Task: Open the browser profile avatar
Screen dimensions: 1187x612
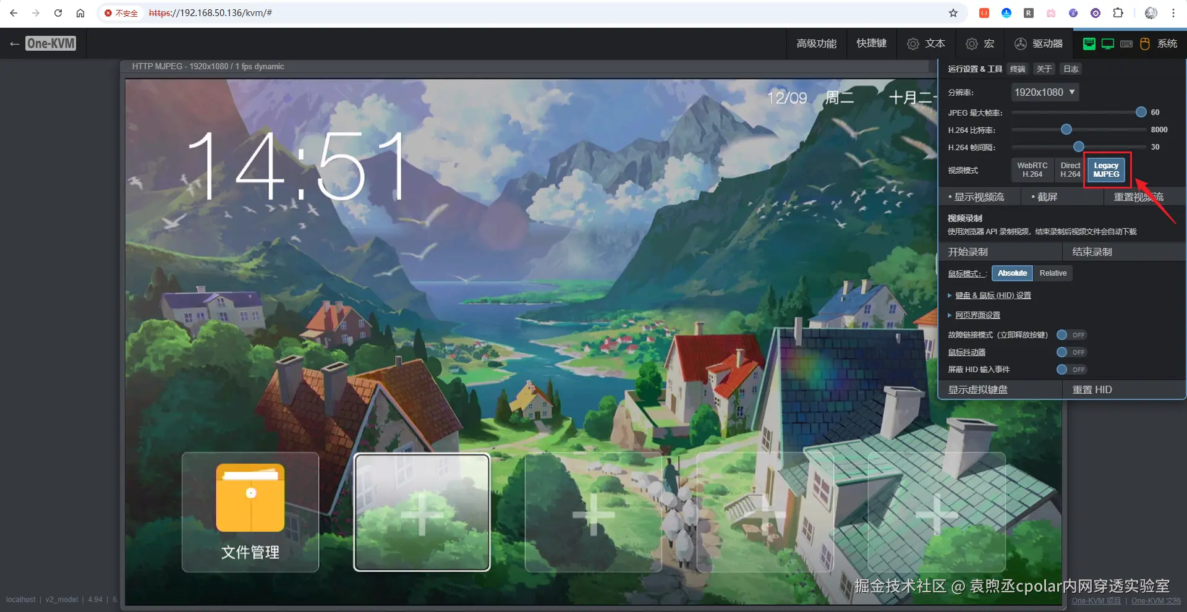Action: click(1151, 13)
